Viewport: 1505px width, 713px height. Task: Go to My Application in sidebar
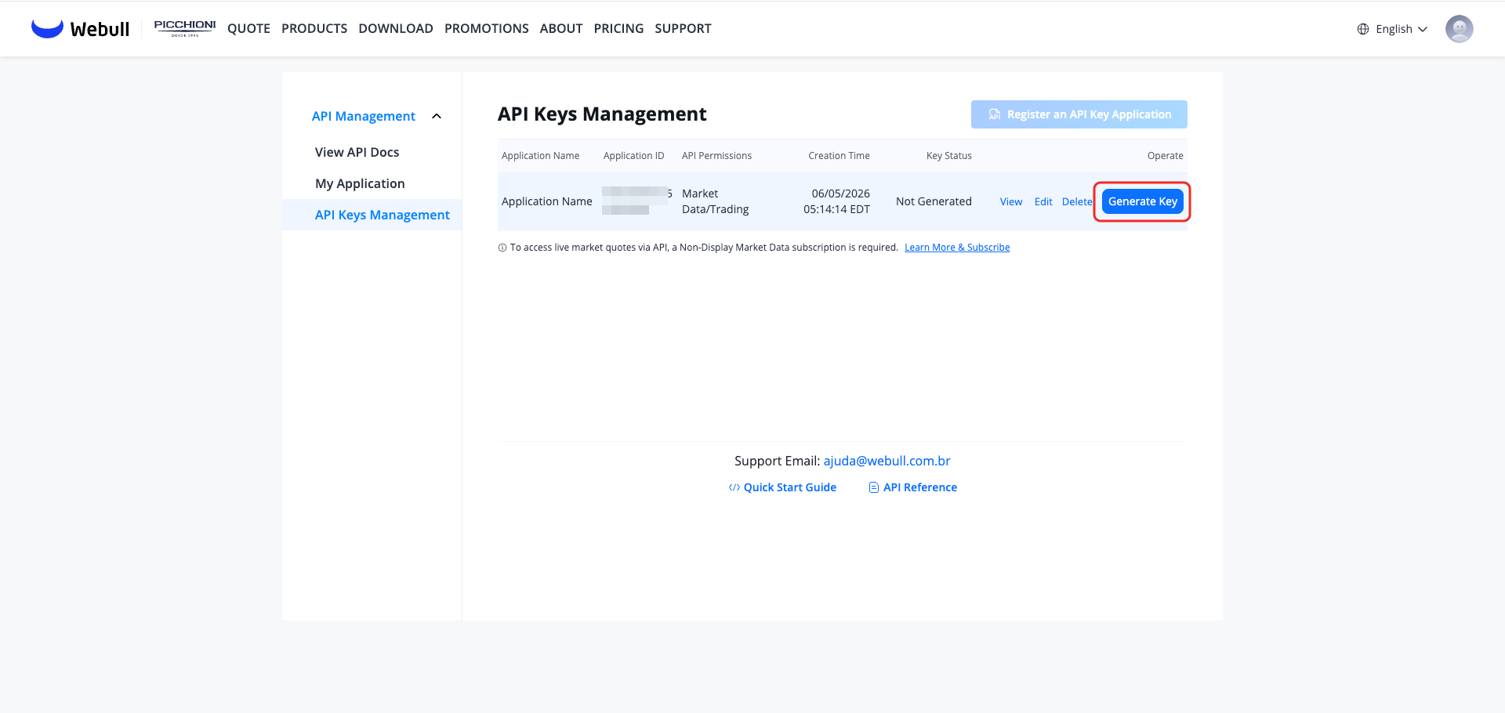tap(360, 183)
